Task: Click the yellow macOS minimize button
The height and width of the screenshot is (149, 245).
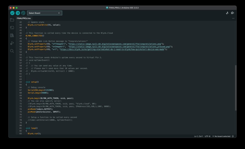Action: click(x=14, y=8)
